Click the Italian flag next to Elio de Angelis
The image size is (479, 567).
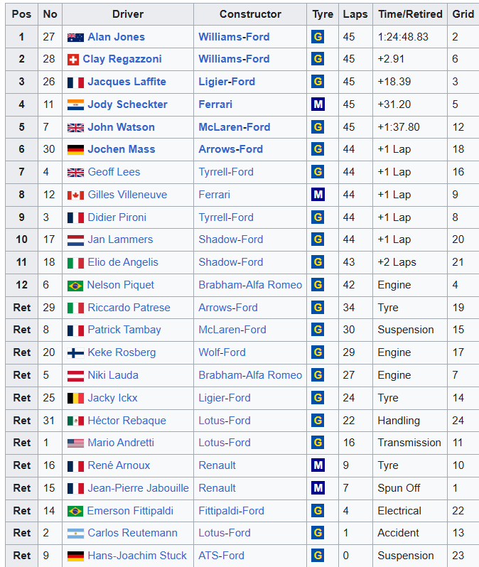coord(75,263)
